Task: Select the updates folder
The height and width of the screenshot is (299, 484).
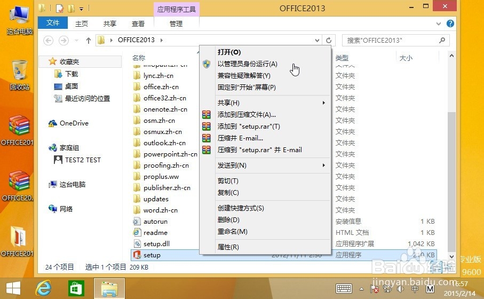Action: 156,199
